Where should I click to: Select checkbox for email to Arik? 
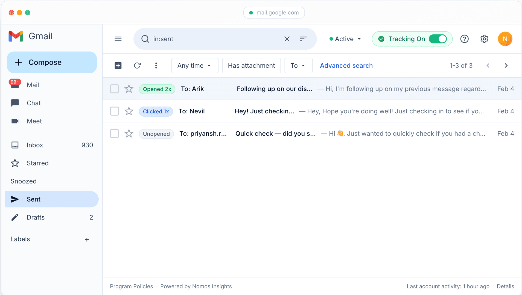pyautogui.click(x=114, y=89)
